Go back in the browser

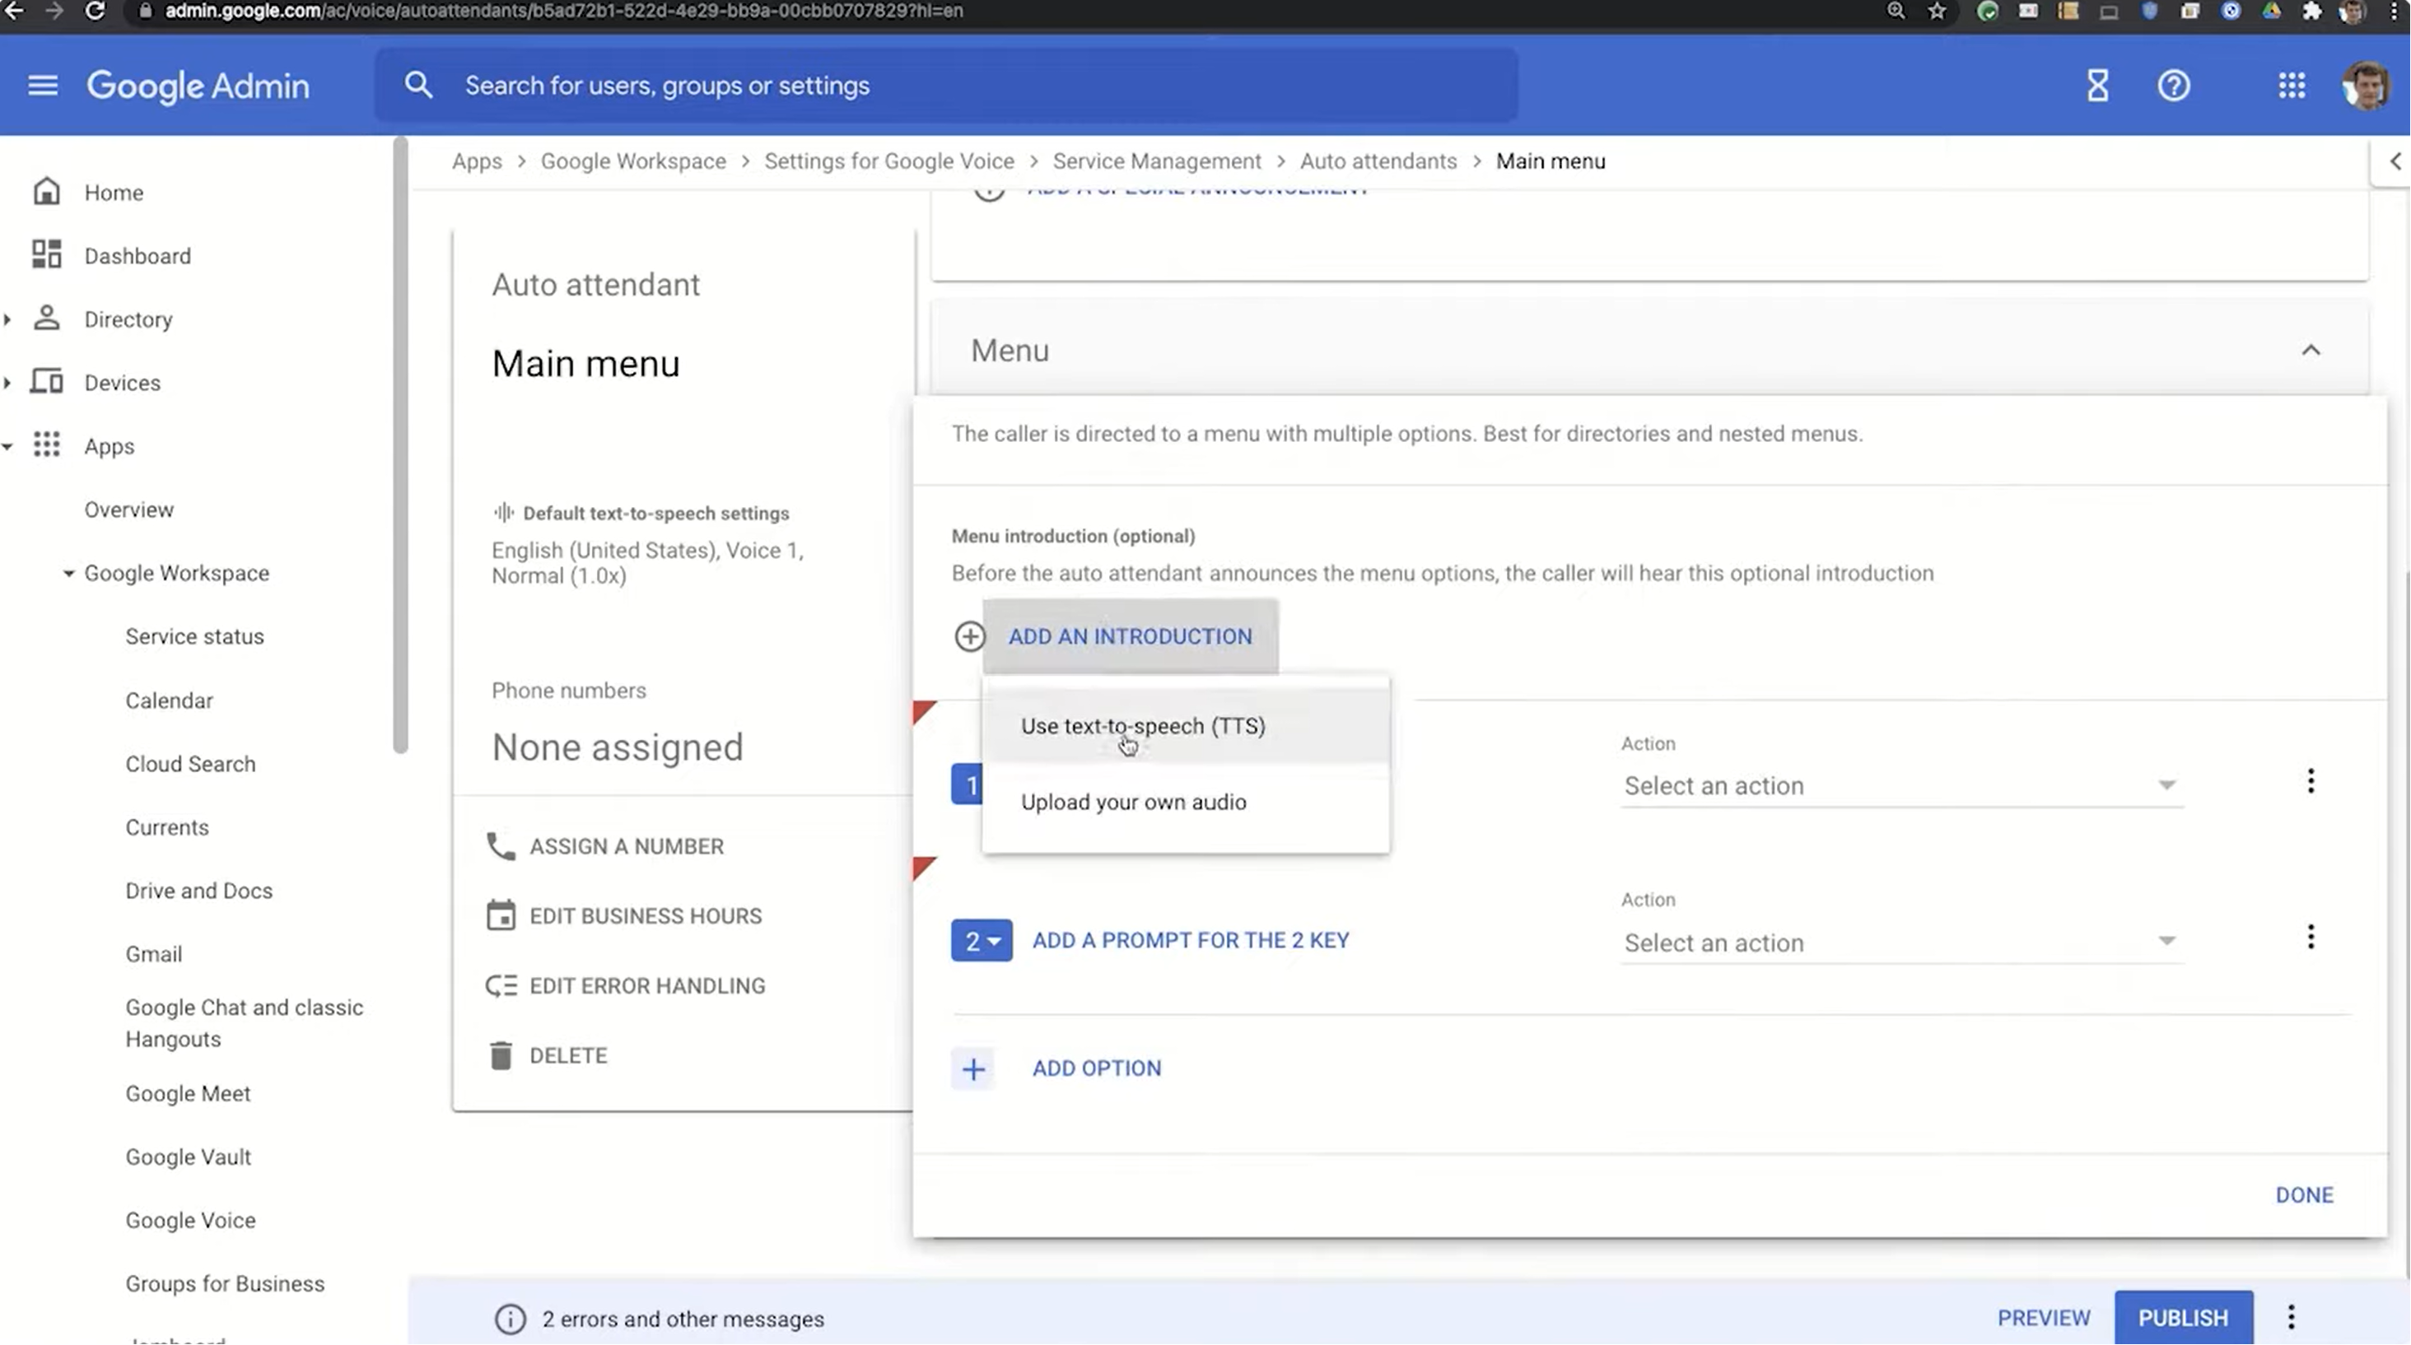click(14, 12)
